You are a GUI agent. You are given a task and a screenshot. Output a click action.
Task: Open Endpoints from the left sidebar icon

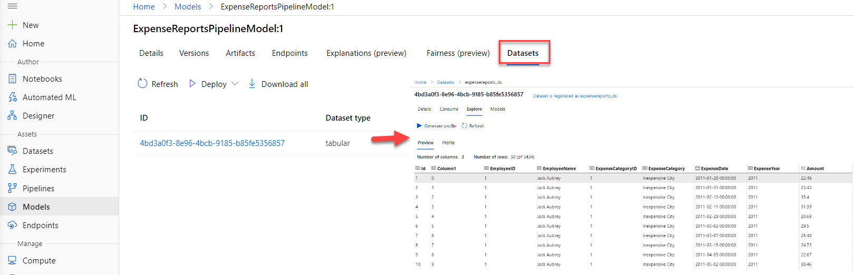(12, 225)
